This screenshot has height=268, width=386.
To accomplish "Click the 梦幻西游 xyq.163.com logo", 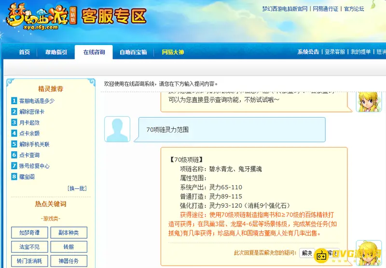I will point(41,17).
